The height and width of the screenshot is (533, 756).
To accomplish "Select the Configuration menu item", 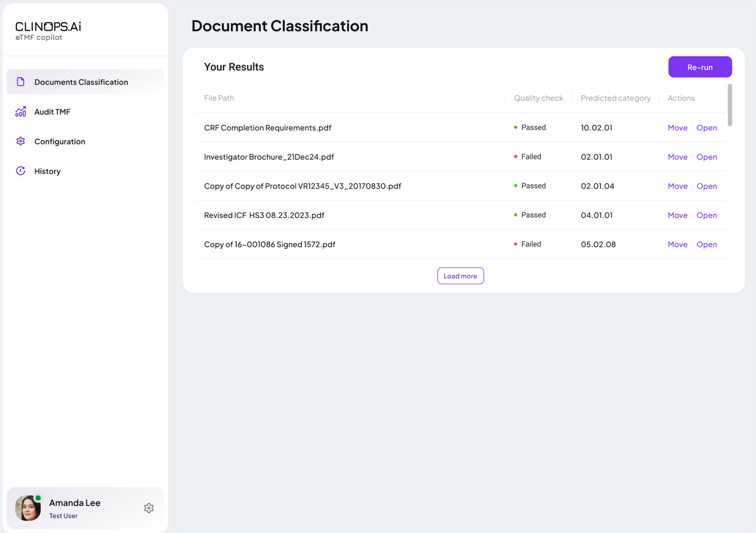I will pyautogui.click(x=60, y=142).
